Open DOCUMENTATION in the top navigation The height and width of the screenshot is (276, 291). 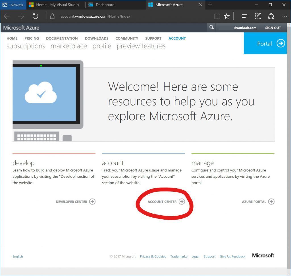[x=62, y=38]
